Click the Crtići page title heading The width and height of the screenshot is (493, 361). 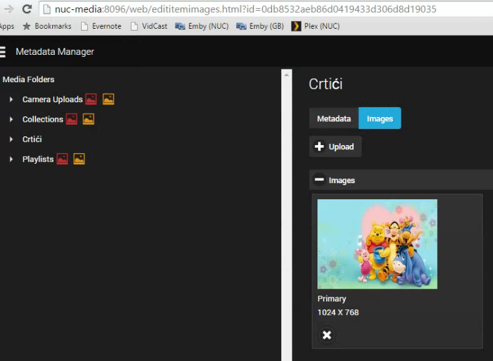click(326, 84)
